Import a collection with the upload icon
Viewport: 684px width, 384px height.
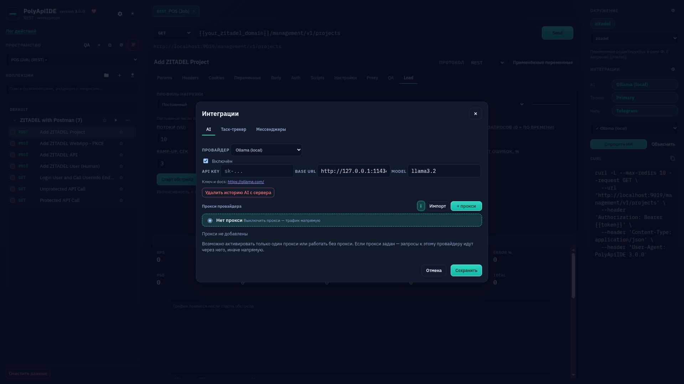tap(133, 75)
